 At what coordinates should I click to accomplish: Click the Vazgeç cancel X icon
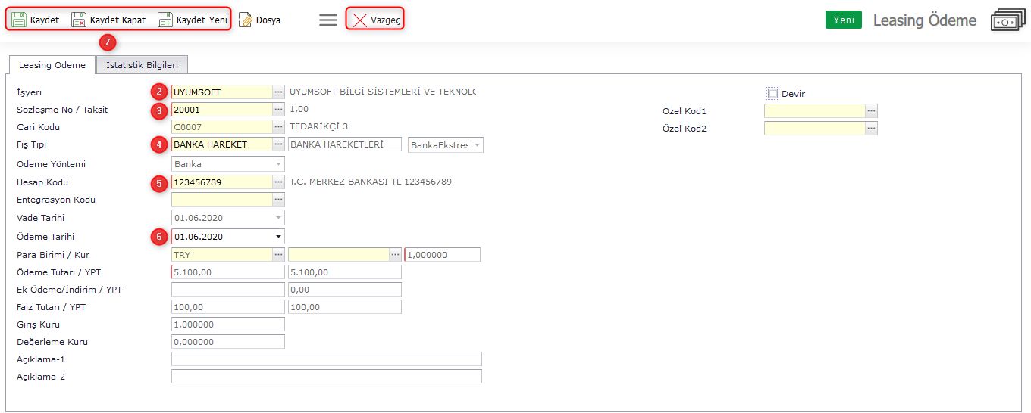[360, 20]
